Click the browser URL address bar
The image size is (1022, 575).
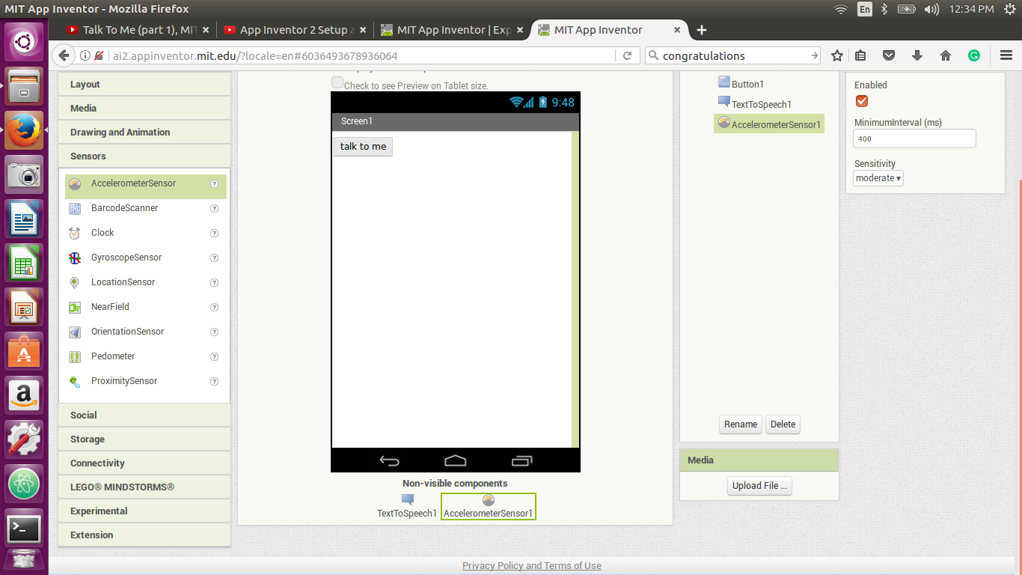pyautogui.click(x=359, y=55)
